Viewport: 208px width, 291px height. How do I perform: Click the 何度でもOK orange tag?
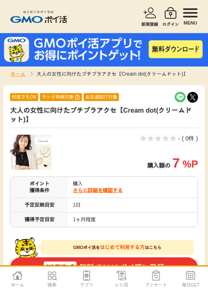point(24,97)
